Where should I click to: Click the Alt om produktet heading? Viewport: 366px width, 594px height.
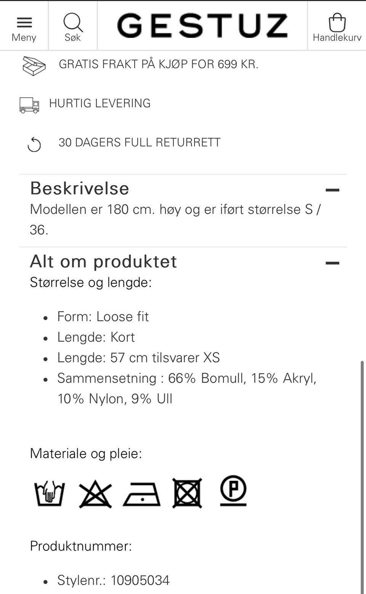pos(103,262)
